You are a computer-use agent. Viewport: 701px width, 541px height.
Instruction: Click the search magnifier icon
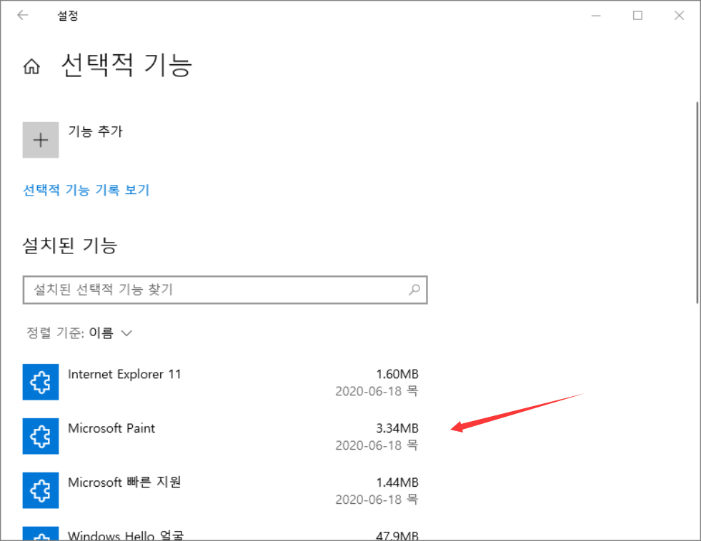[x=414, y=290]
